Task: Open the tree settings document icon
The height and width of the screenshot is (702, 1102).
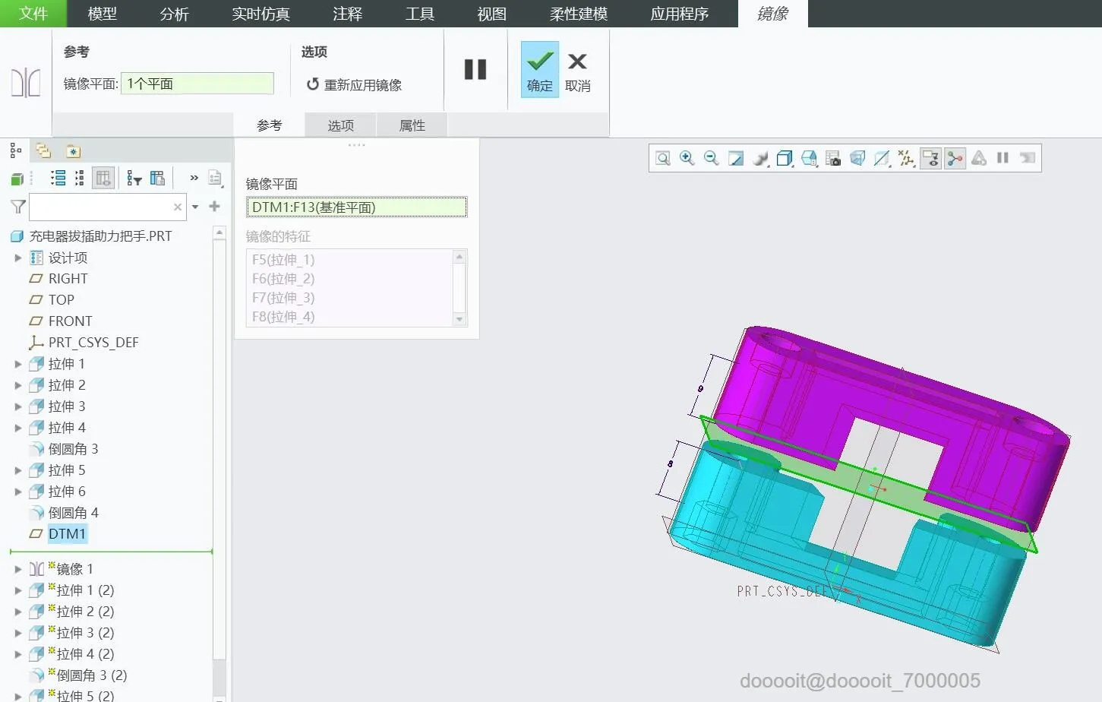Action: [x=215, y=179]
